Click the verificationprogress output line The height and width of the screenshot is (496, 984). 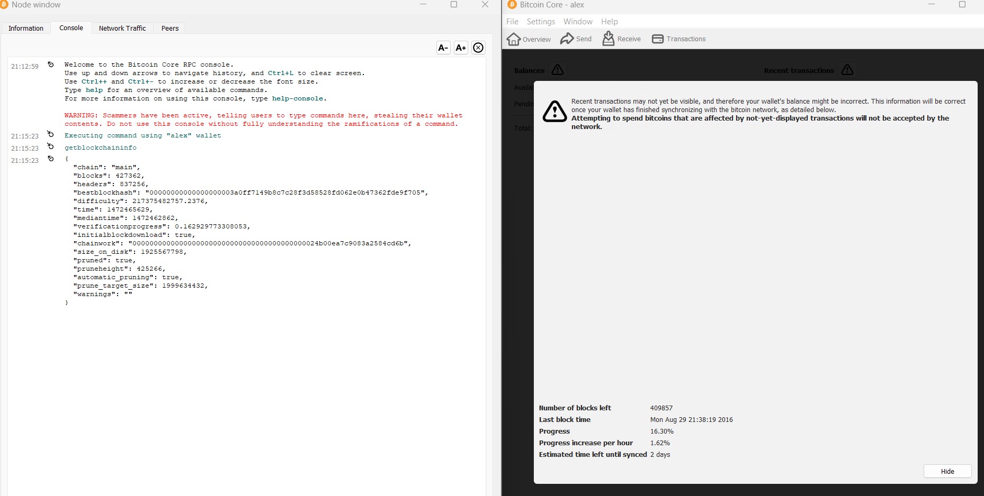tap(162, 226)
